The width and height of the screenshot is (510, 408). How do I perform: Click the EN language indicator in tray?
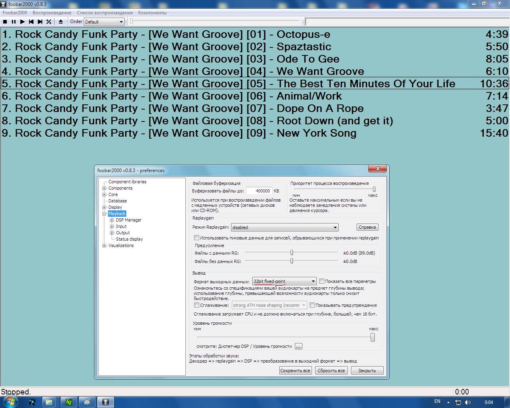point(437,402)
